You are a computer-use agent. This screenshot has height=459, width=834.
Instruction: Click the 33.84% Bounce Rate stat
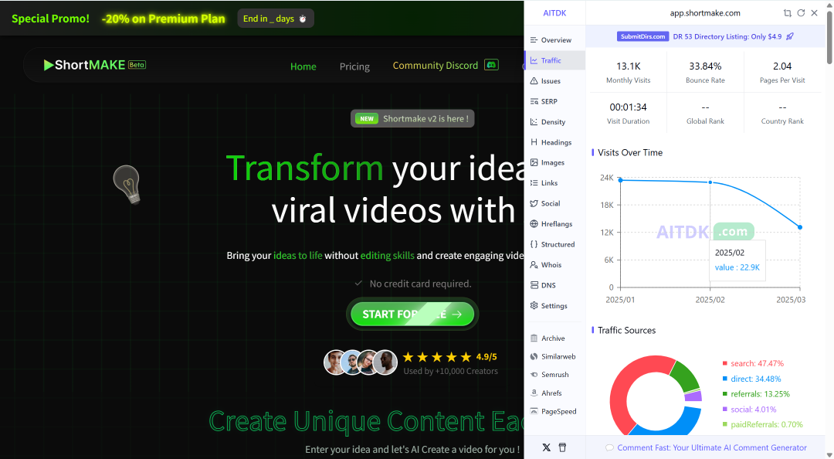point(705,73)
